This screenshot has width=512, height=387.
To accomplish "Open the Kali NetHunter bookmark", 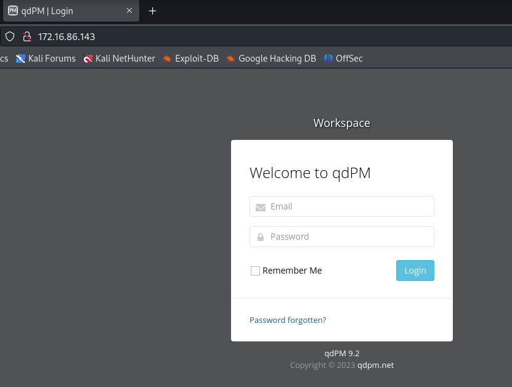I will [x=119, y=59].
